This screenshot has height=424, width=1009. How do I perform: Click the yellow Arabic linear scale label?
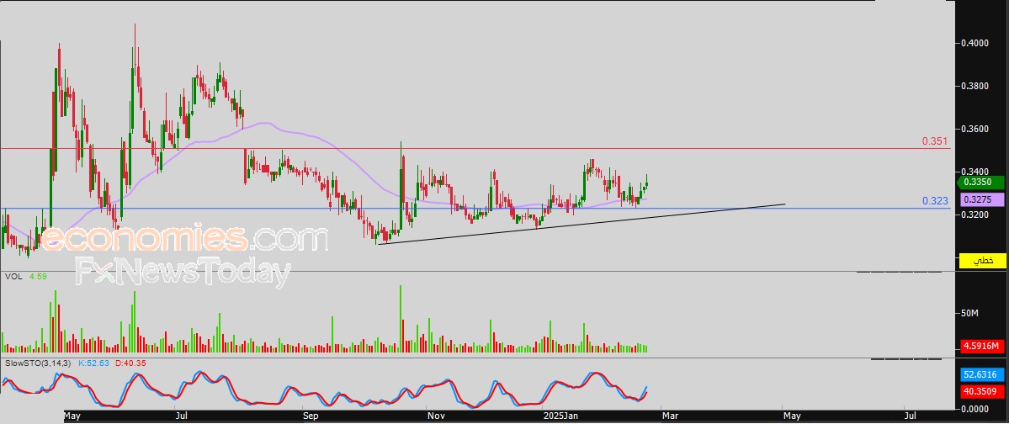tap(982, 262)
